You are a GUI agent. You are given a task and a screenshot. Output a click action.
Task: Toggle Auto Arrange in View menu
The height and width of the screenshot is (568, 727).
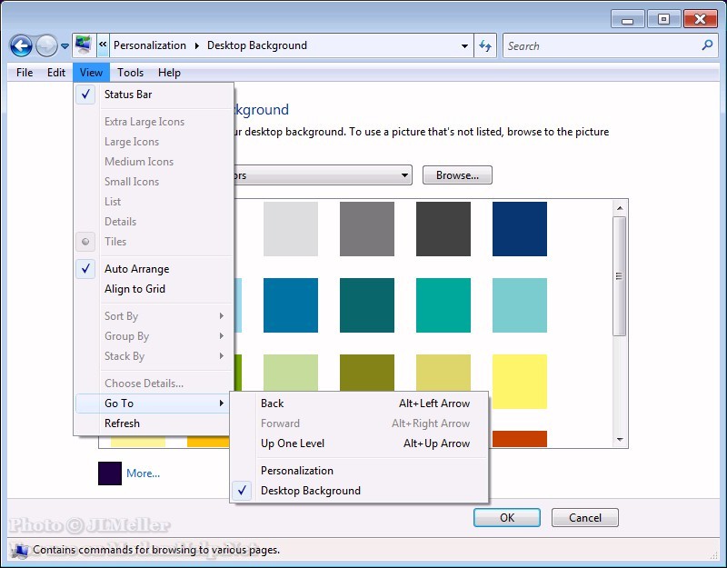click(x=136, y=269)
